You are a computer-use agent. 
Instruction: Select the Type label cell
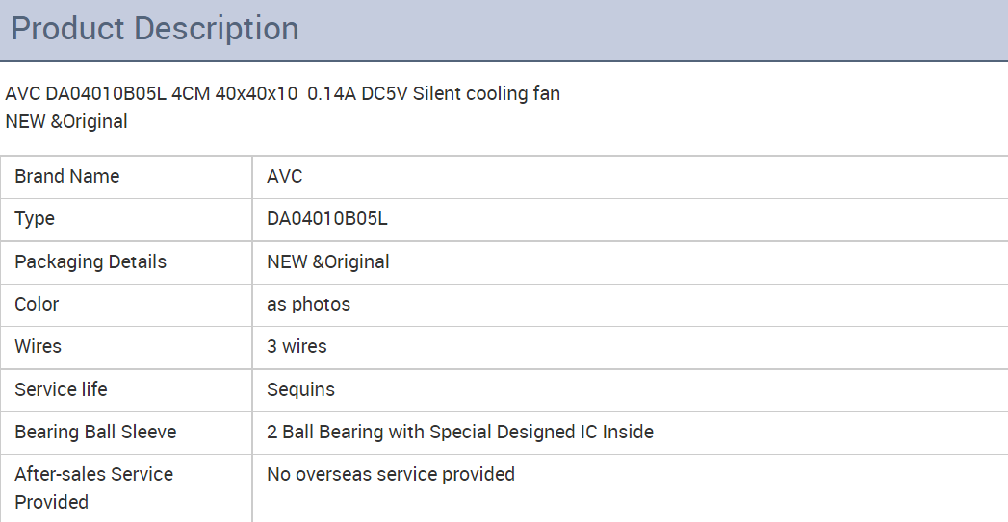(127, 219)
